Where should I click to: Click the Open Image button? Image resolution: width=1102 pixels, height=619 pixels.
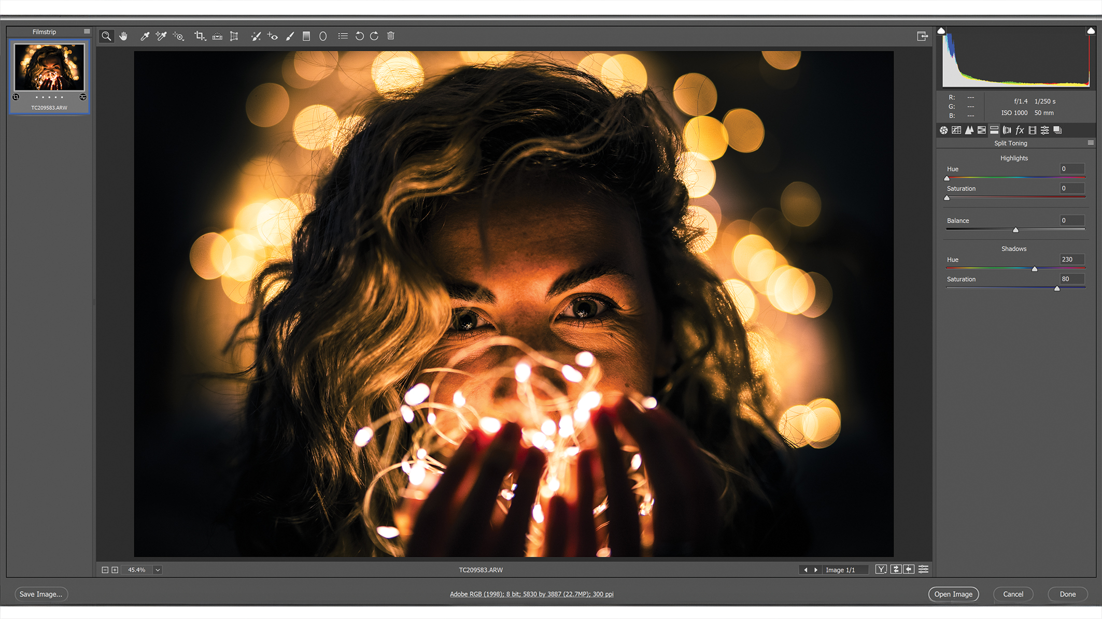[x=953, y=594]
